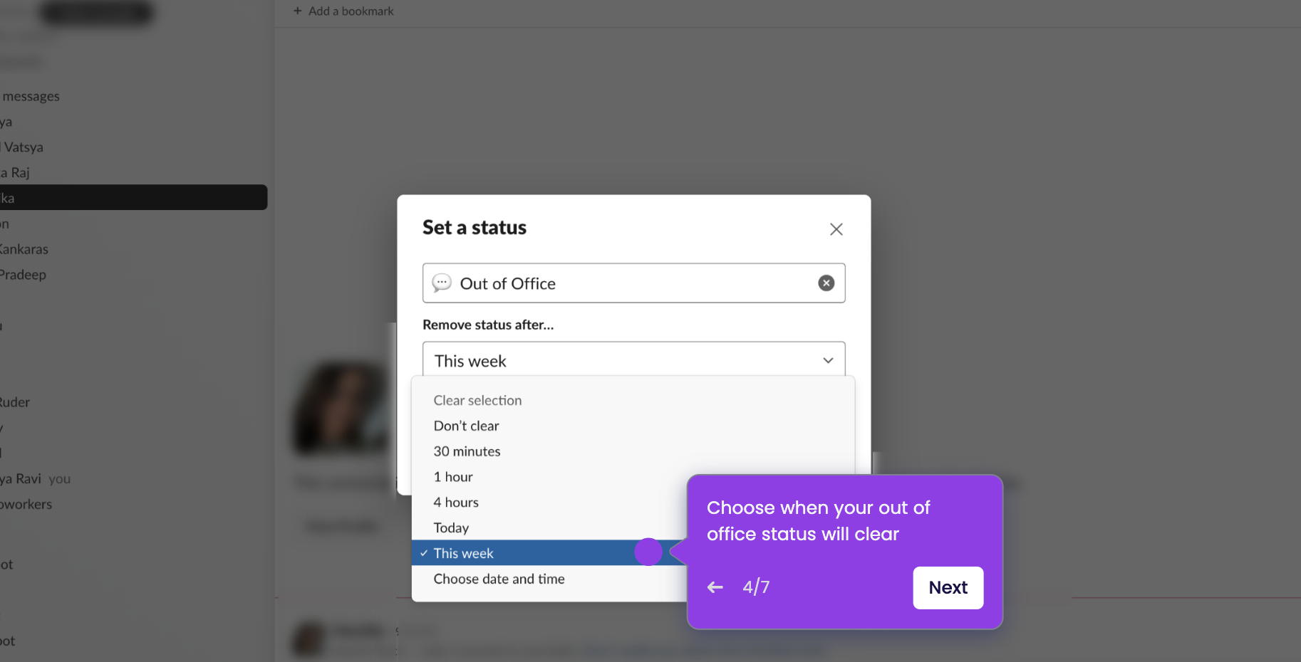Screen dimensions: 1301x662
Task: Click "Add a bookmark"
Action: click(x=350, y=11)
